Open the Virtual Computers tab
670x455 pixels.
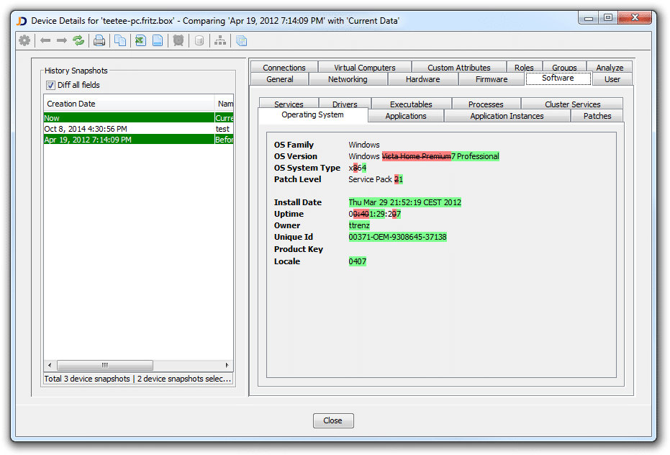363,66
